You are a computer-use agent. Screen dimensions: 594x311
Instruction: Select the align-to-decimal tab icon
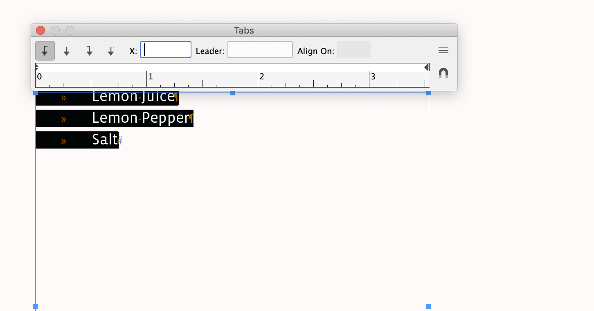point(111,50)
